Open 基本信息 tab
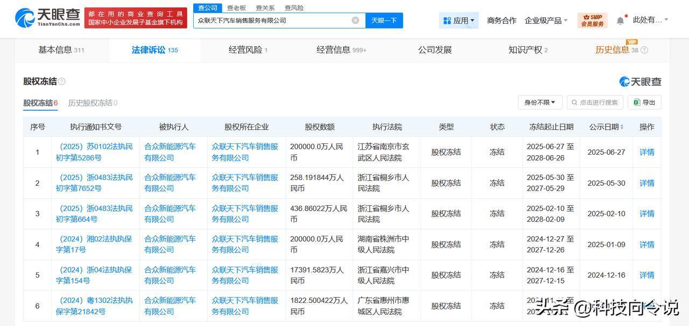689x326 pixels. pos(61,50)
